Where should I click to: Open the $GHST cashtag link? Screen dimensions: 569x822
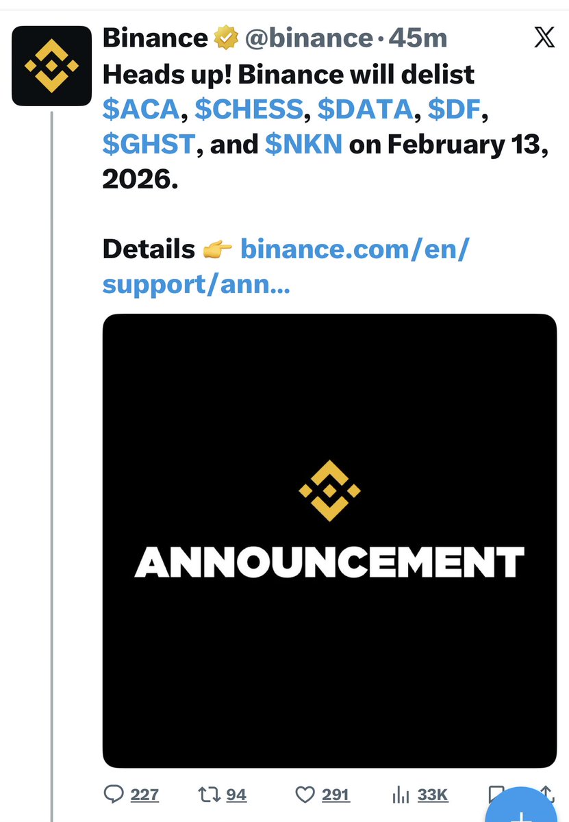pyautogui.click(x=149, y=145)
